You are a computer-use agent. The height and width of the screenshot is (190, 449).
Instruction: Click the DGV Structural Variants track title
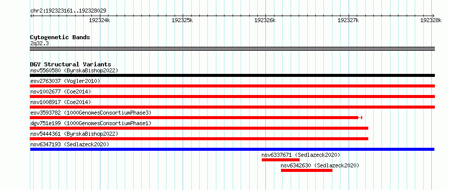71,64
